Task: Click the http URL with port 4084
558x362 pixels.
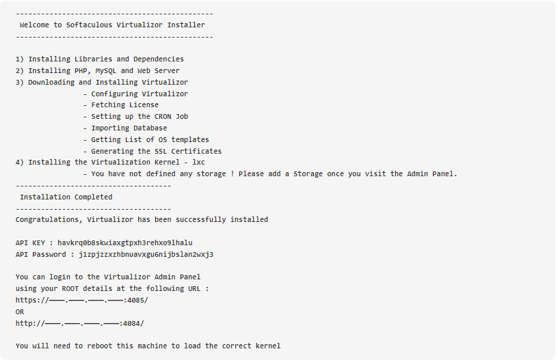Action: 80,324
